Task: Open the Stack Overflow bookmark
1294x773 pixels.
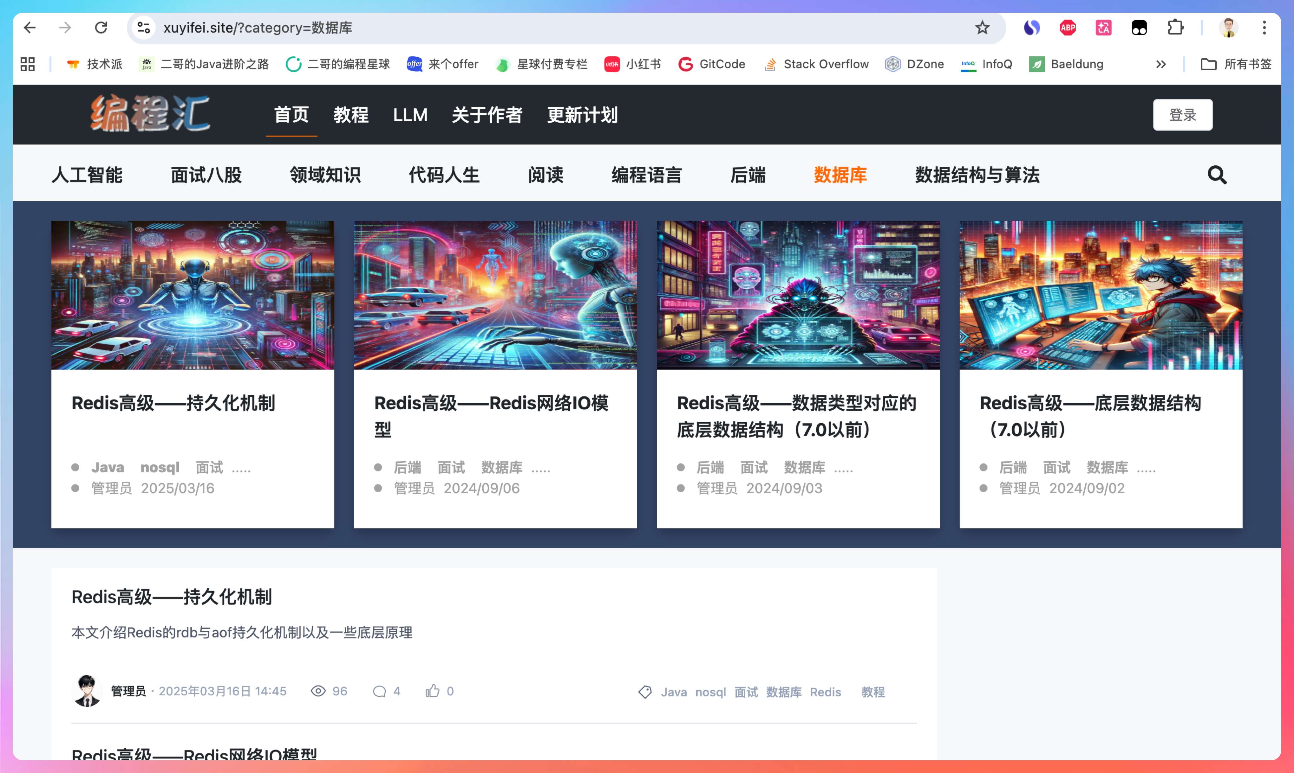Action: (816, 64)
